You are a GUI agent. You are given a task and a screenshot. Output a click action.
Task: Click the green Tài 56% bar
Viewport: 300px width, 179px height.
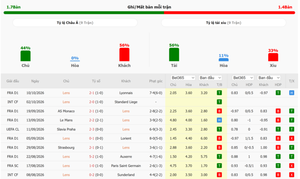(174, 55)
